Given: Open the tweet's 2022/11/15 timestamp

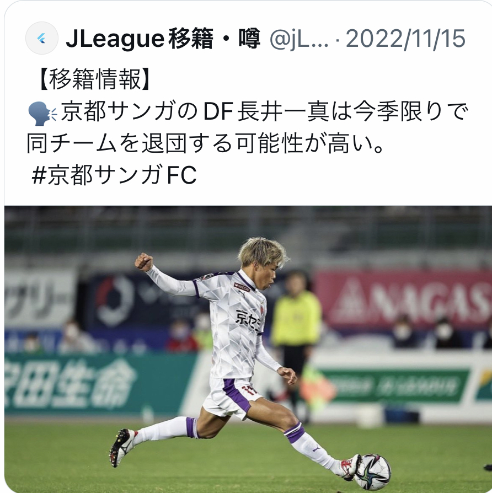Looking at the screenshot, I should tap(405, 39).
